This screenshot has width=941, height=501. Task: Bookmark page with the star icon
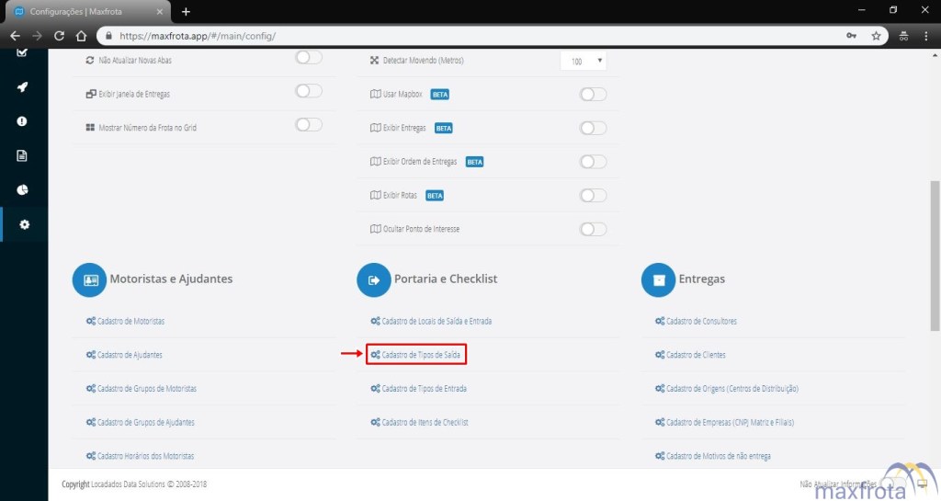[x=876, y=36]
